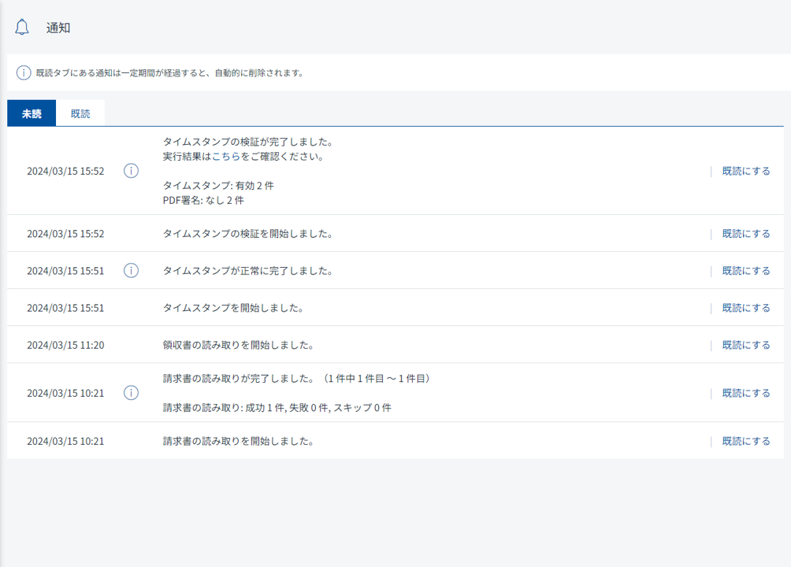Image resolution: width=791 pixels, height=567 pixels.
Task: Open info icon for timestamp verification completed notification
Action: click(x=131, y=171)
